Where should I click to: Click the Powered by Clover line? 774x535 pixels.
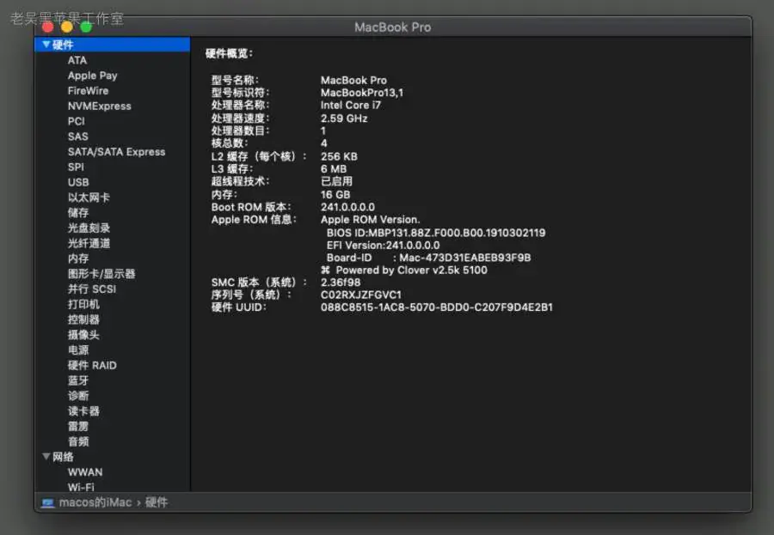[404, 271]
